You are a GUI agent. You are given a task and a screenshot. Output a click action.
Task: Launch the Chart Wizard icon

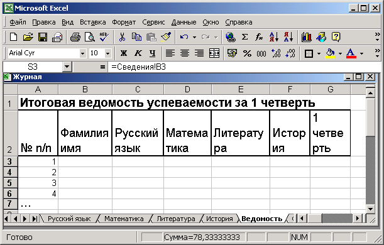click(x=306, y=37)
